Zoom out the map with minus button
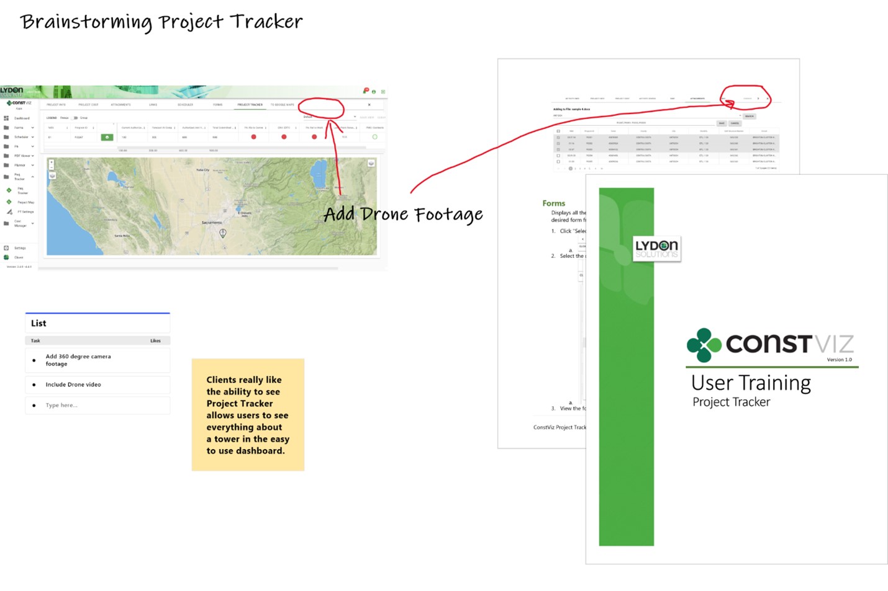 pos(52,167)
